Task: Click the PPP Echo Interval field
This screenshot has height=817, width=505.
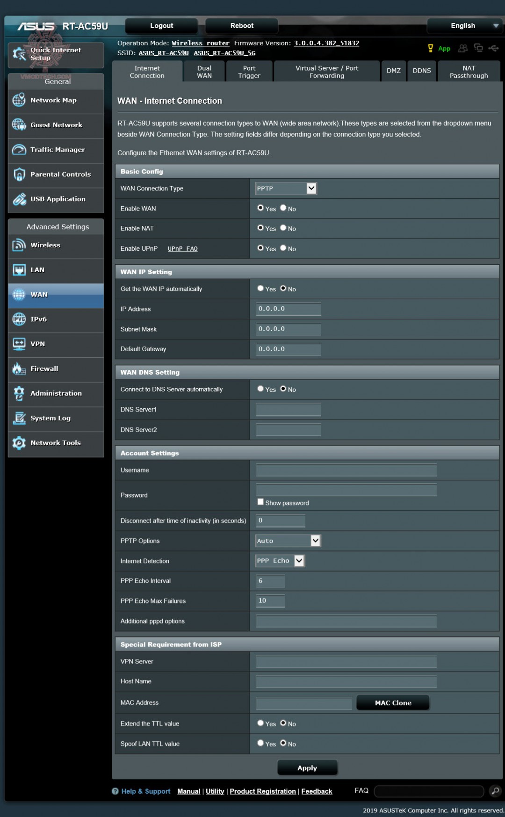Action: pos(270,581)
